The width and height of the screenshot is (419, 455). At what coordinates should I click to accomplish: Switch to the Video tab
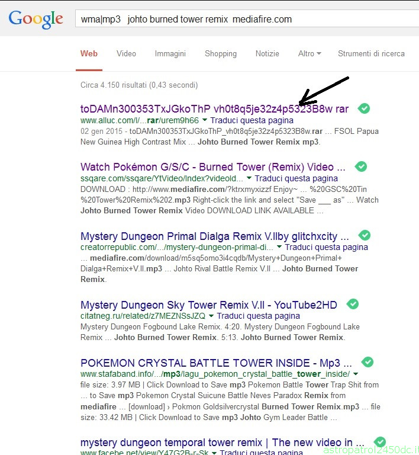(x=126, y=54)
